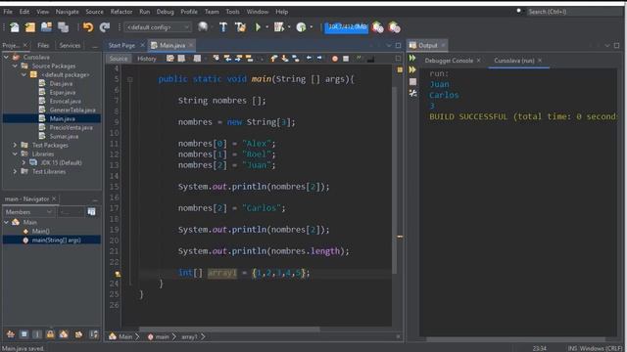Click the New Project toolbar icon

coord(30,27)
